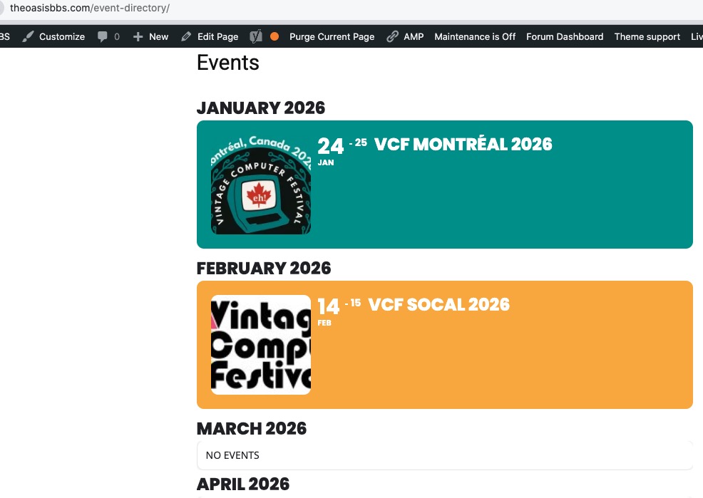
Task: Click the 24 Jan date on Montréal event
Action: (x=330, y=147)
